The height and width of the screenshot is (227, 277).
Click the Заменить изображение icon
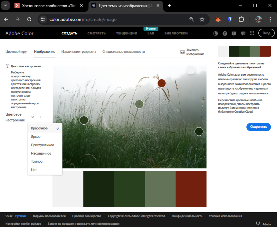(182, 52)
